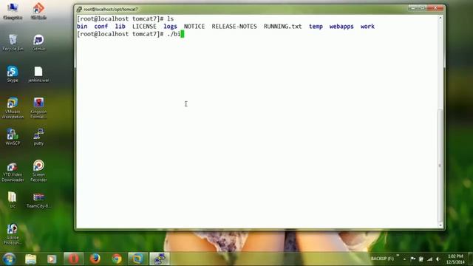Switch to Opera in the taskbar
The width and height of the screenshot is (473, 266).
[x=74, y=259]
